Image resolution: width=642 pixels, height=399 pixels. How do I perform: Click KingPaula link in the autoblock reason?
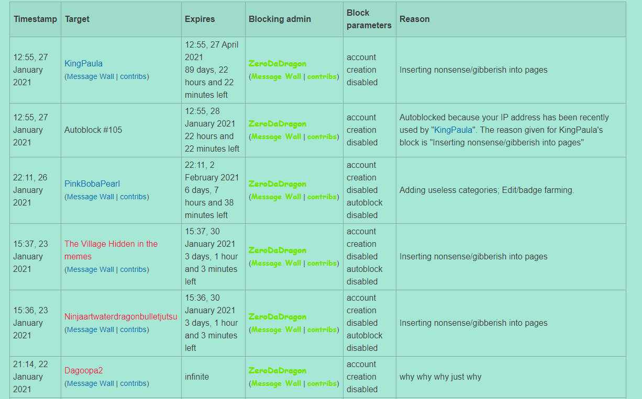(453, 130)
